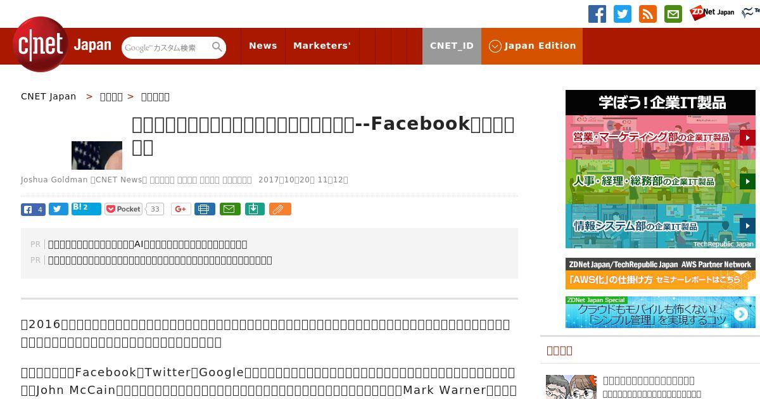Go to the CNET Japan logo home
Screen dimensions: 760x399
(x=62, y=45)
